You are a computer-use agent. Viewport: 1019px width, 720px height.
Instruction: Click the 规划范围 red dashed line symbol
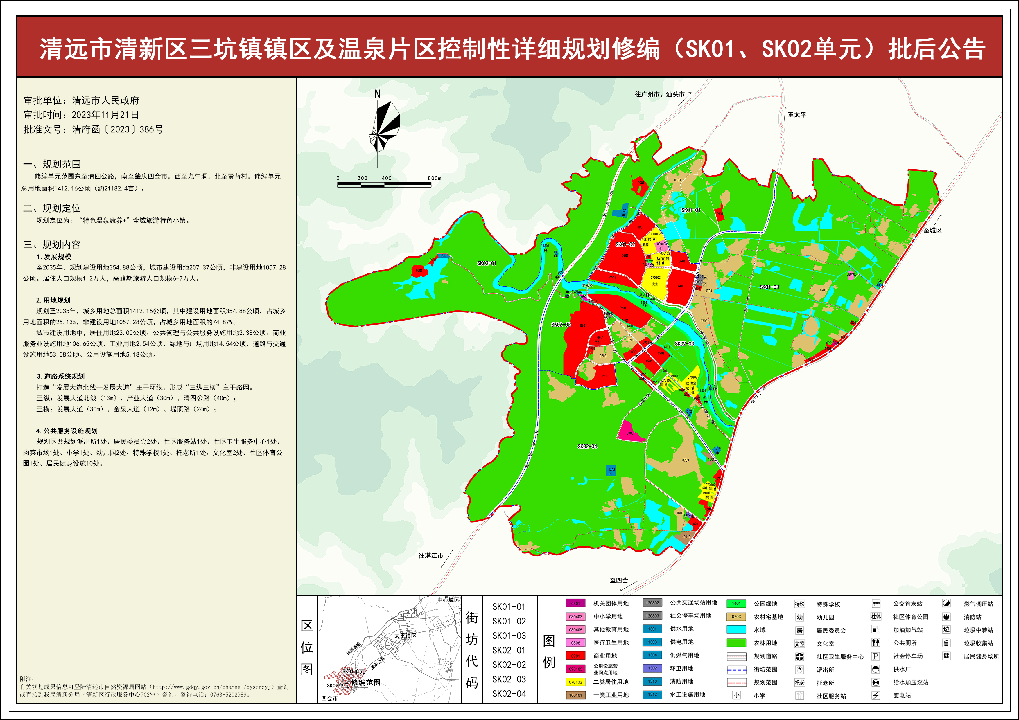click(737, 682)
